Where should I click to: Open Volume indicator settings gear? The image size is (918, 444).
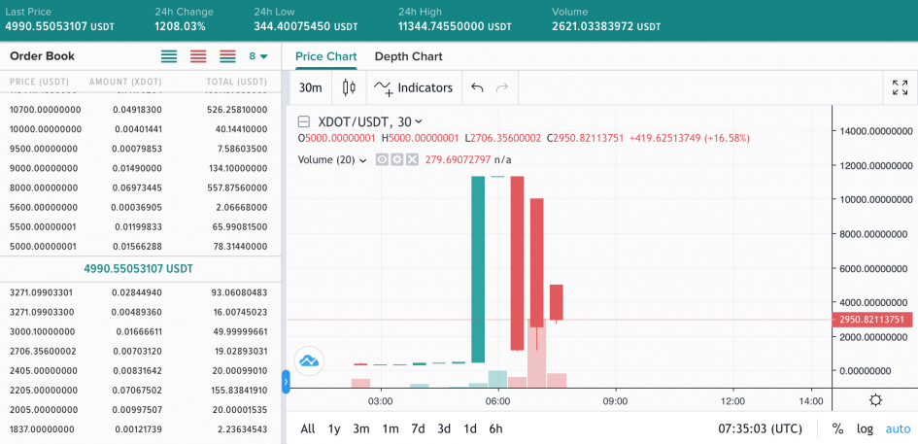(x=397, y=159)
